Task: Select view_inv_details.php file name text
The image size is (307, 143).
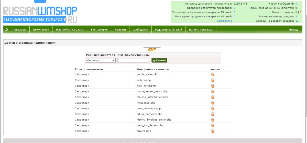Action: pos(150,125)
